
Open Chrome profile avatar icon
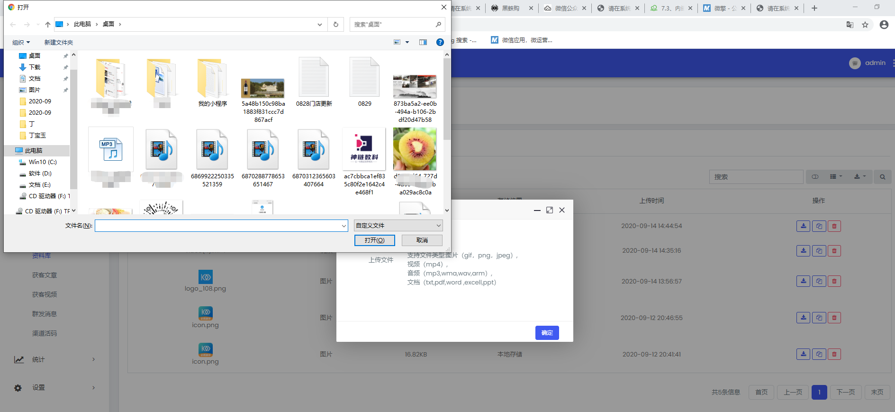click(884, 25)
